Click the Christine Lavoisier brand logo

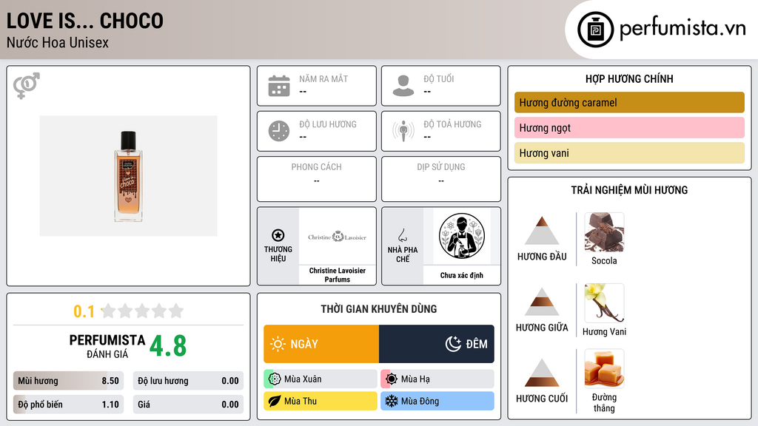point(337,237)
